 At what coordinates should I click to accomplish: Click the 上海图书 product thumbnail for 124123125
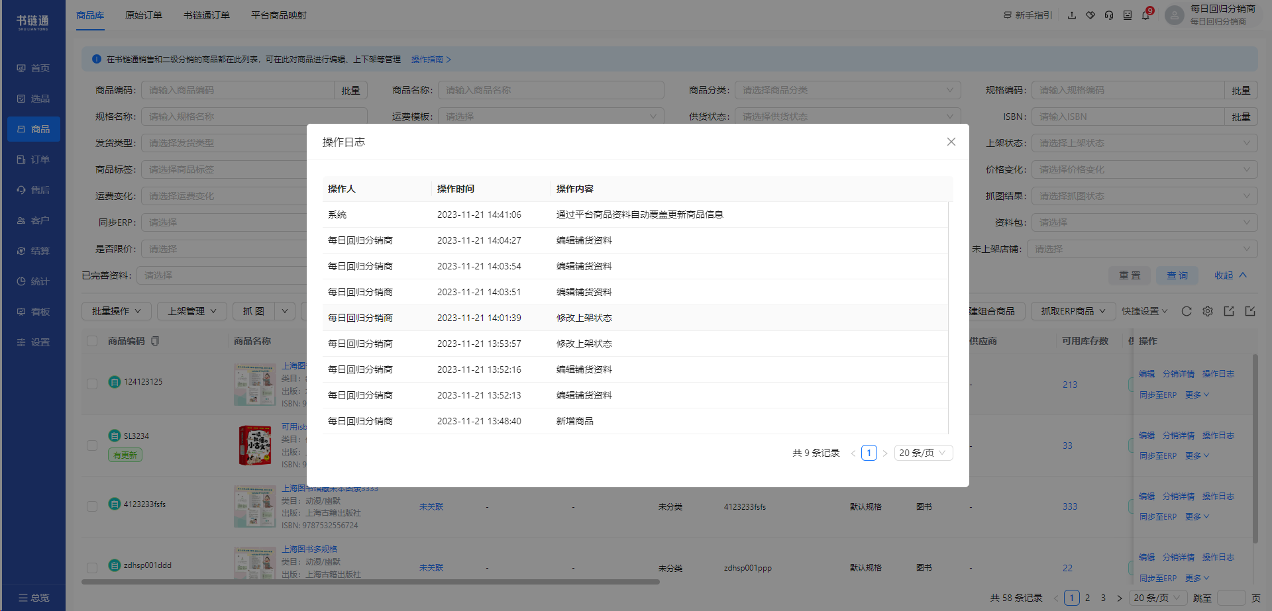[x=254, y=384]
